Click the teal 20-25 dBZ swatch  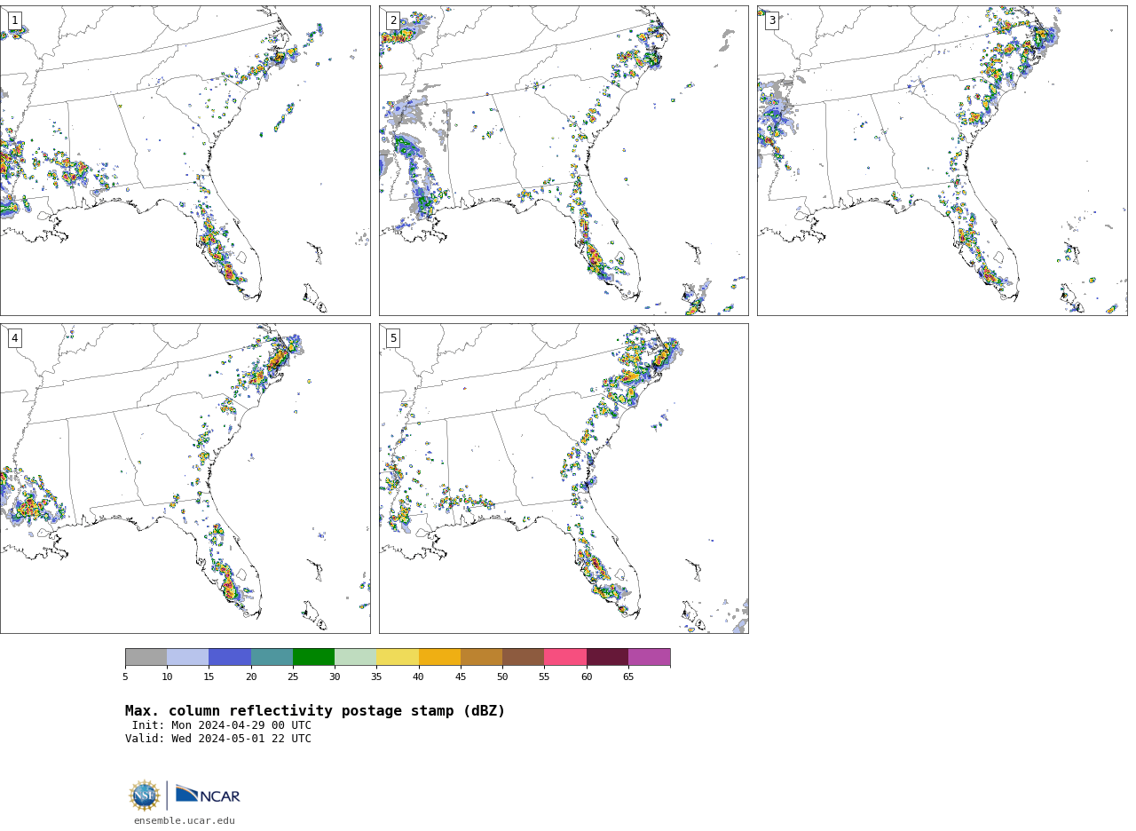coord(272,657)
